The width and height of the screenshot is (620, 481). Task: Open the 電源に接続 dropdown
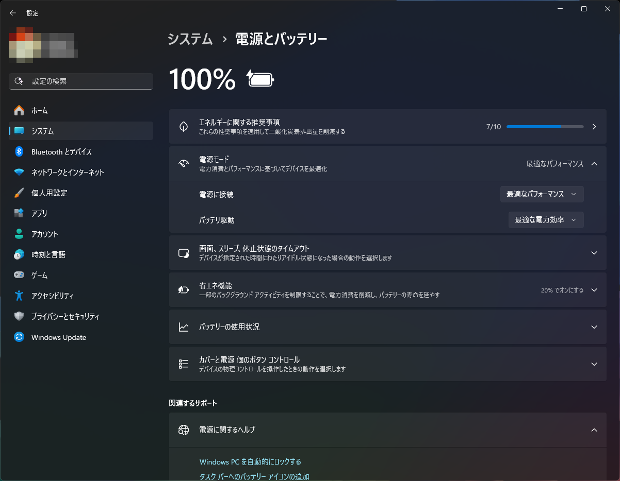542,194
